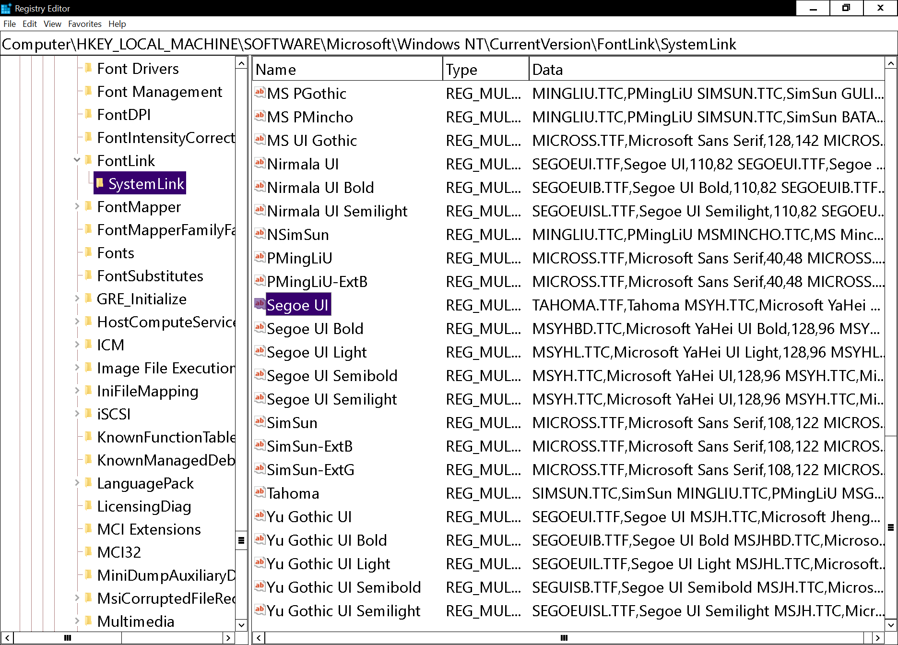Sort values by the Data column header

point(707,70)
